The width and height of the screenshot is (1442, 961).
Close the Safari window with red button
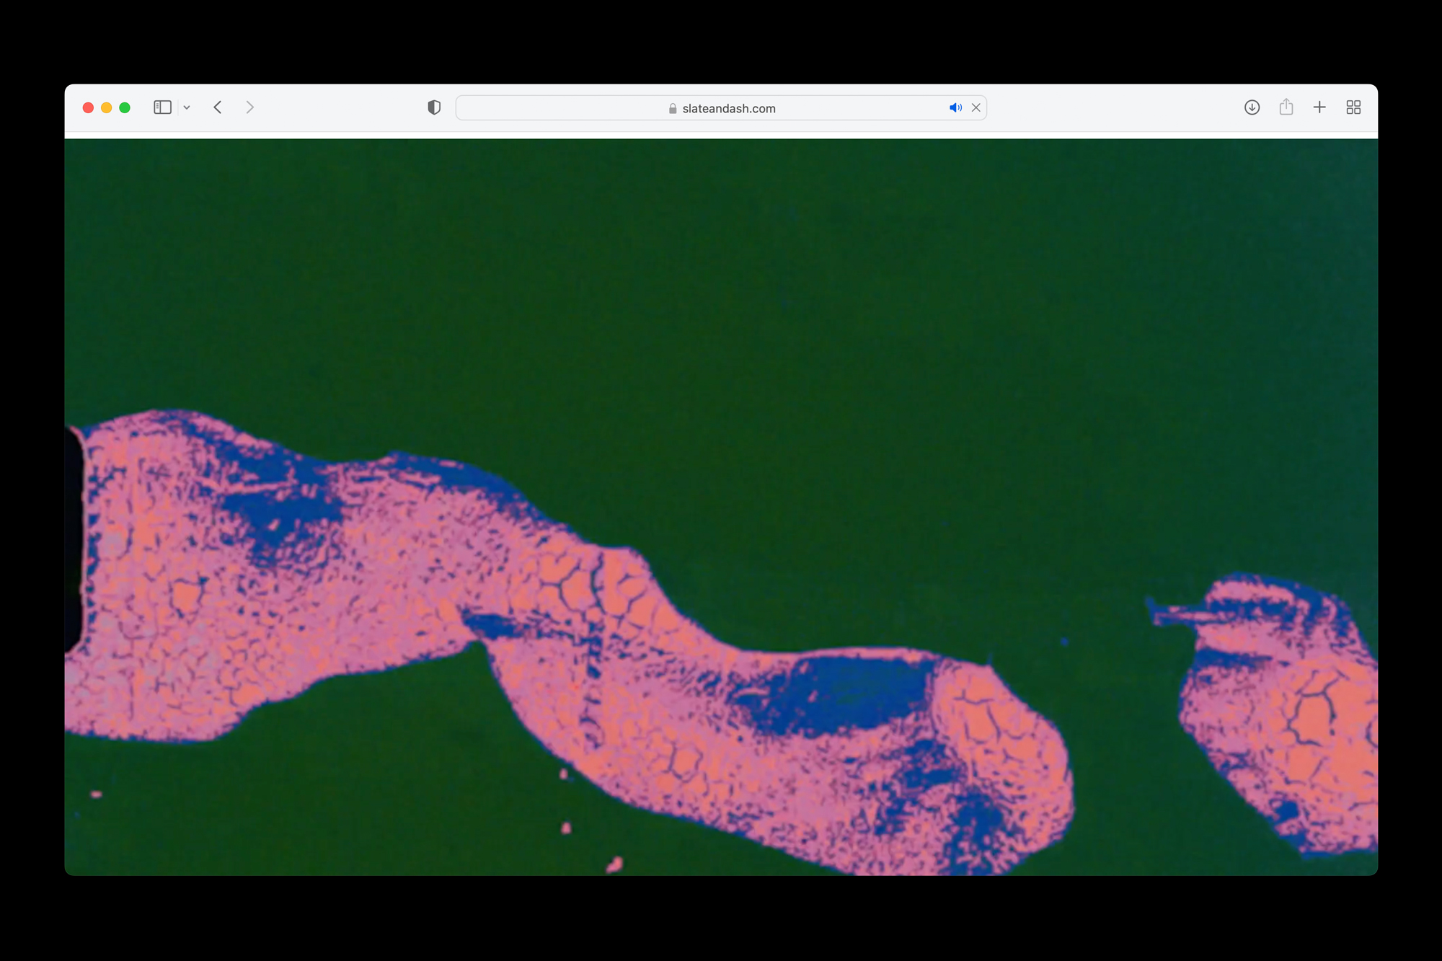click(88, 107)
